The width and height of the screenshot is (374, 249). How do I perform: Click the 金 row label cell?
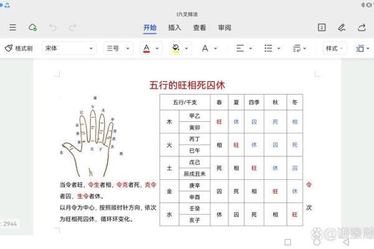[x=170, y=191]
